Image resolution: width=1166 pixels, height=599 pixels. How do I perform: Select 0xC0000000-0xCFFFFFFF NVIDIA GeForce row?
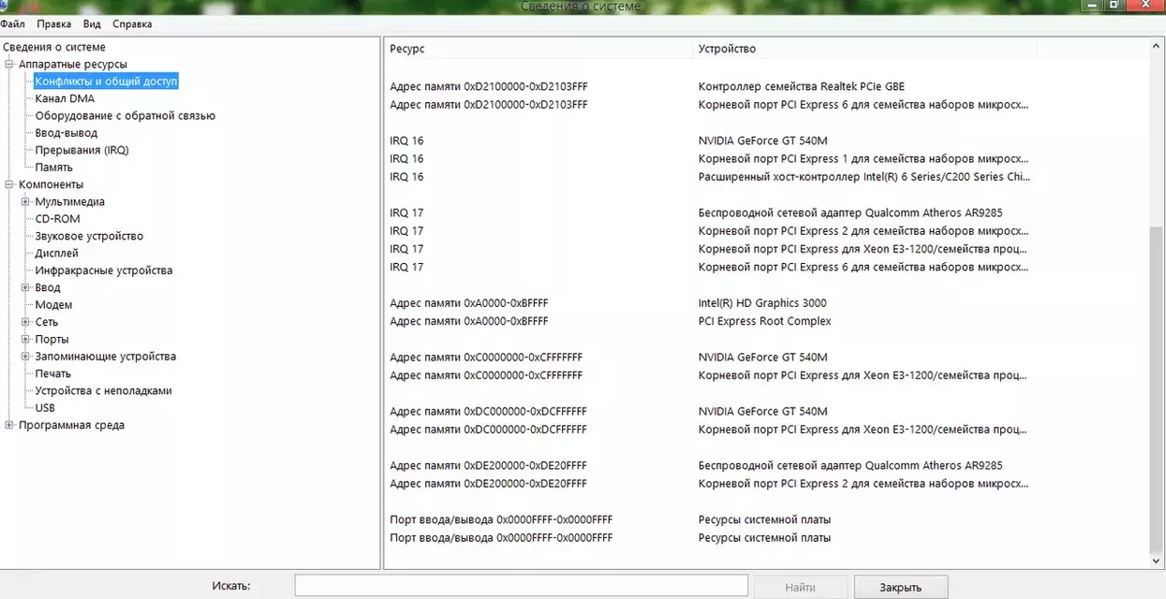click(x=766, y=358)
